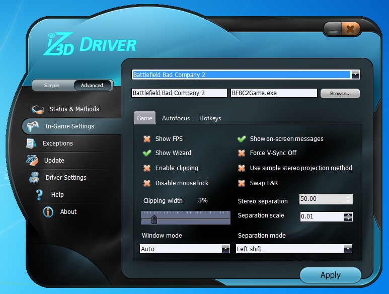
Task: Open Status & Methods section
Action: tap(74, 109)
